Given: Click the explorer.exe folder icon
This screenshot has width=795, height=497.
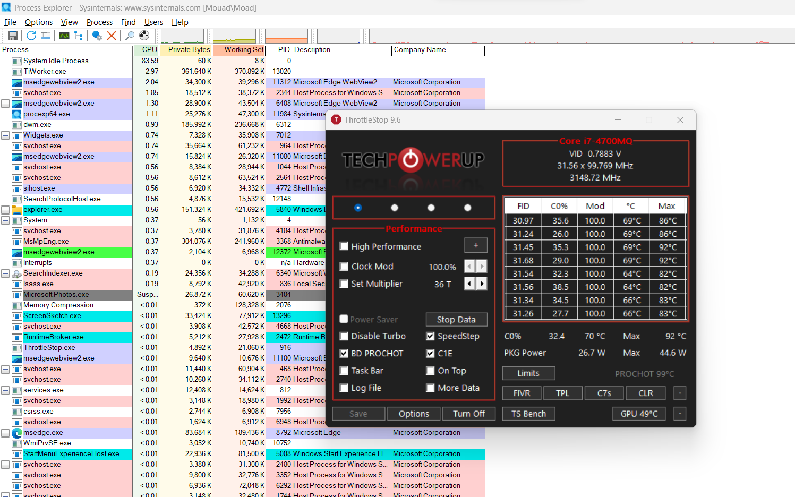Looking at the screenshot, I should tap(16, 210).
